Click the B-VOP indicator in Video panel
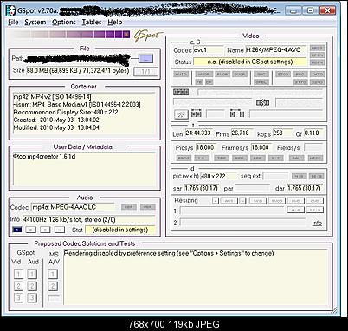 (240, 75)
